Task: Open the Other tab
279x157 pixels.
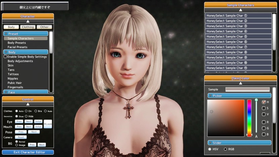Action: [x=44, y=27]
